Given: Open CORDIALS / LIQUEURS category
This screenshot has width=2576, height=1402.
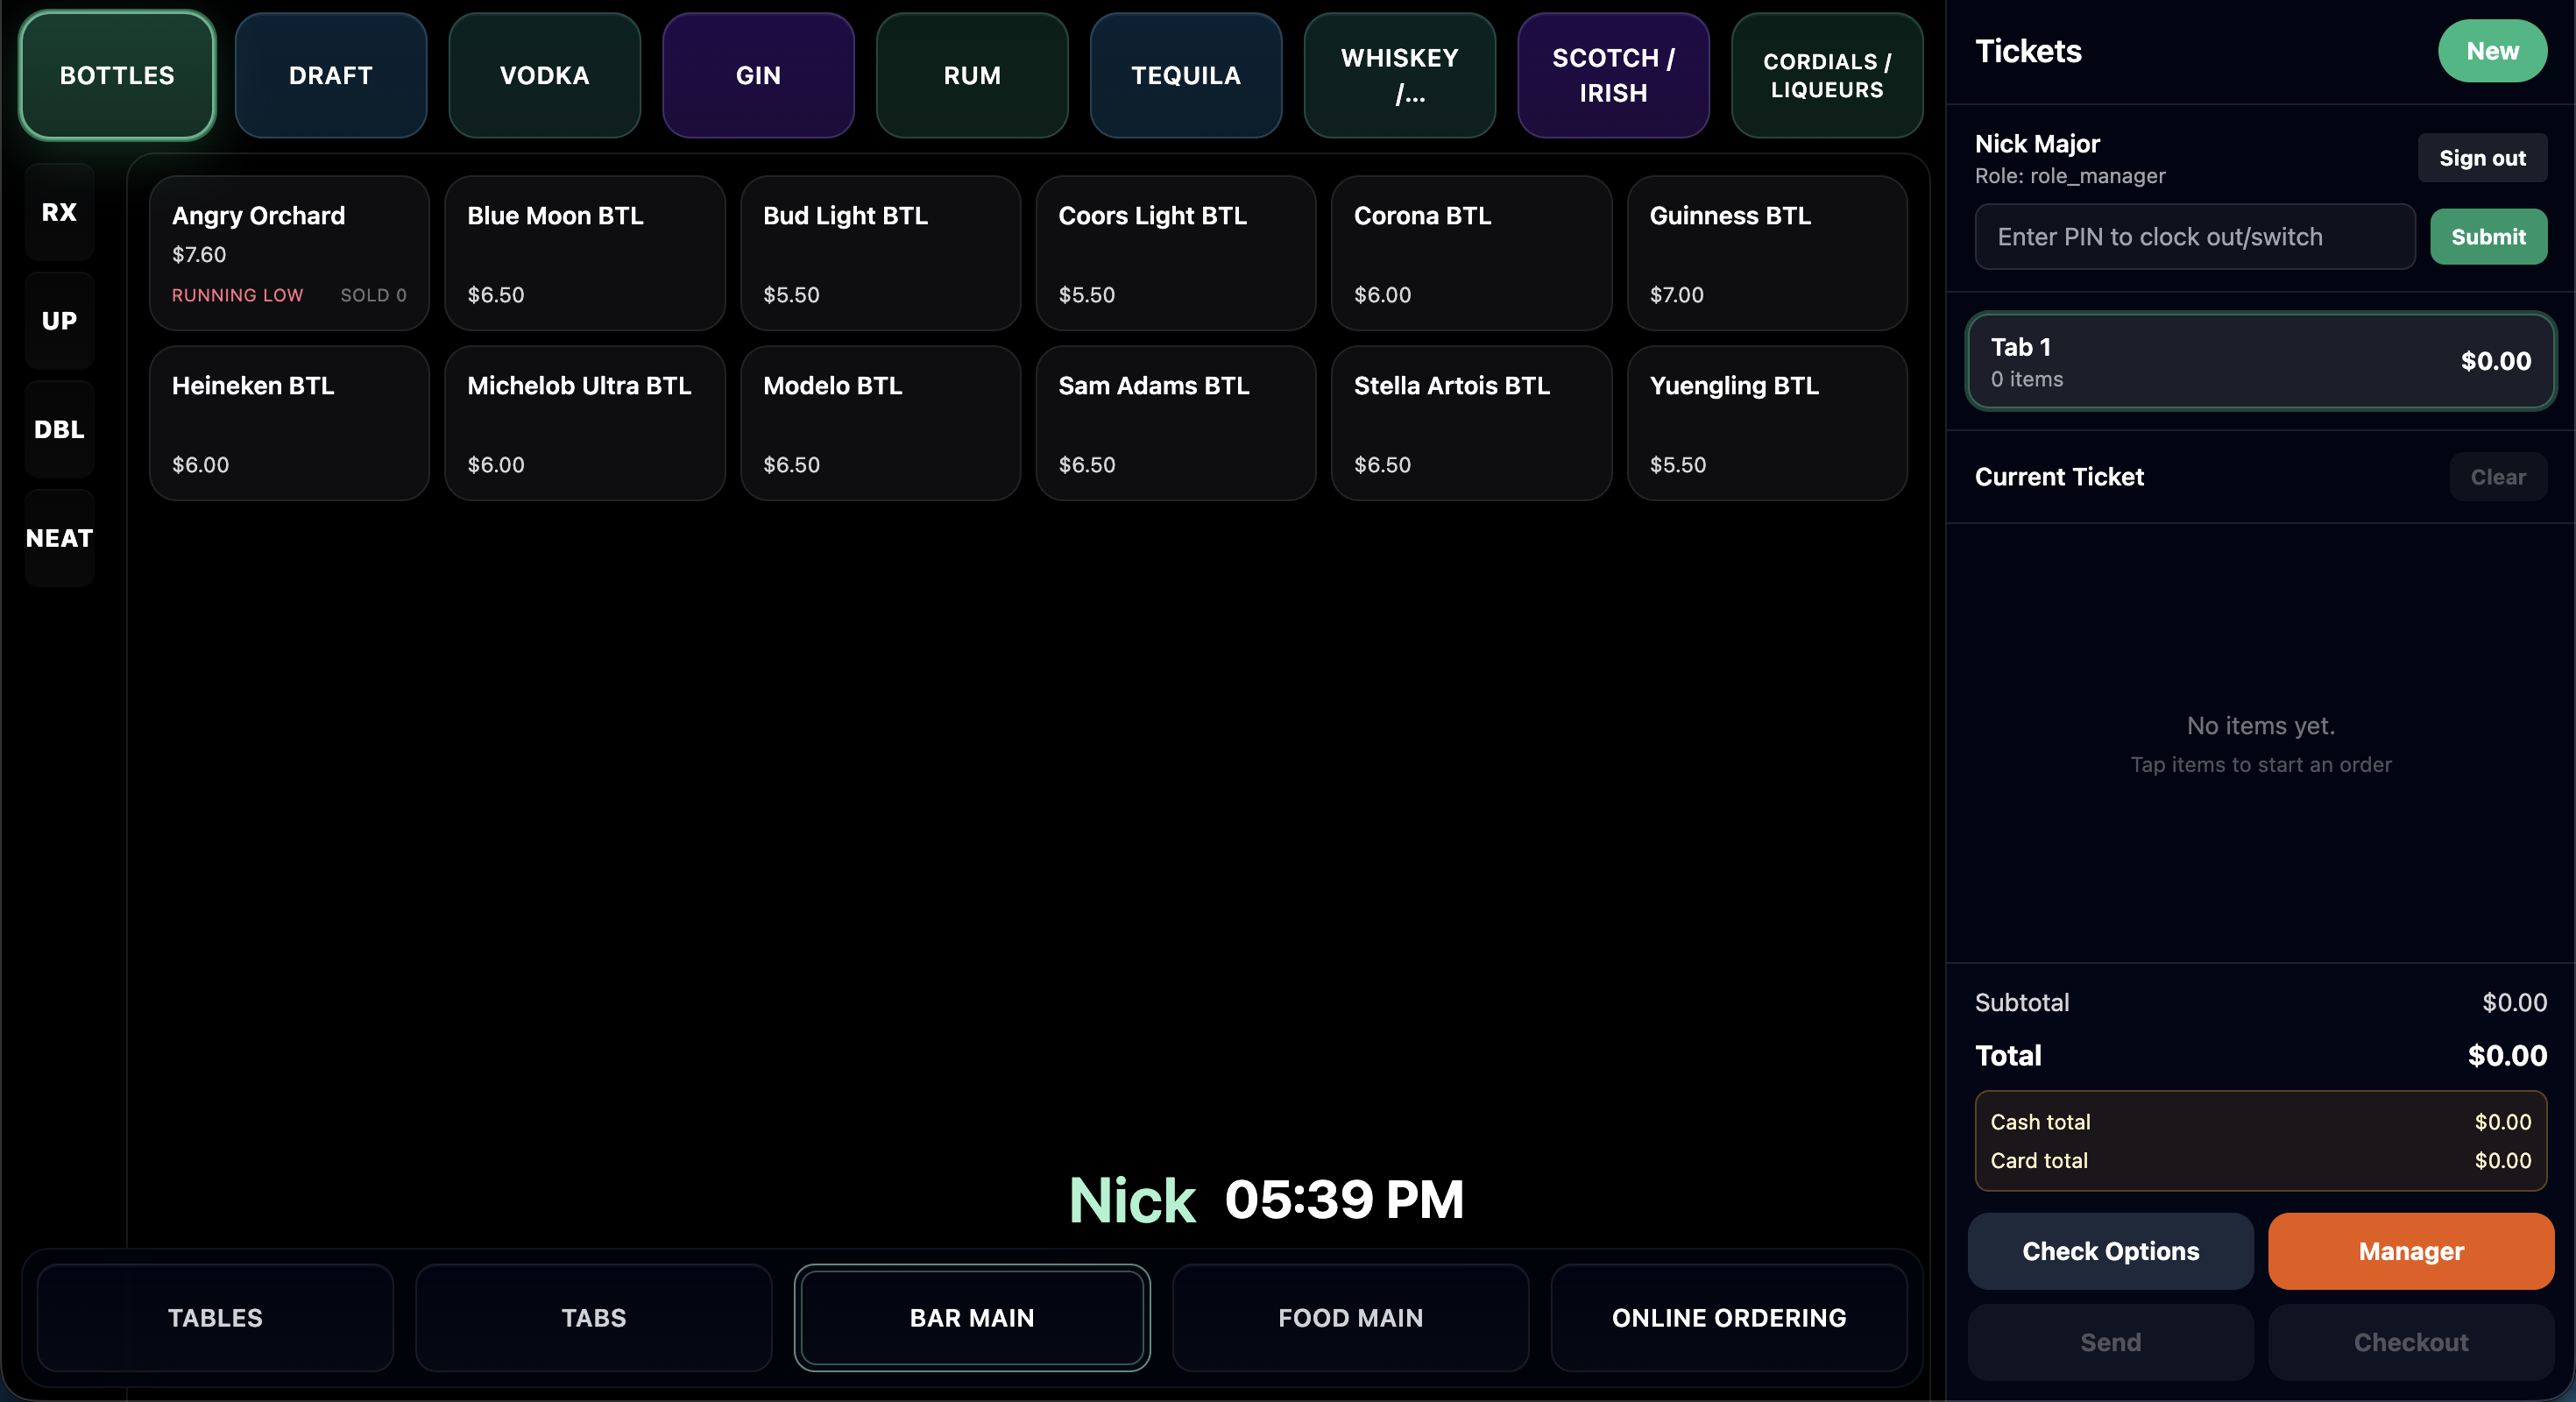Looking at the screenshot, I should point(1826,75).
